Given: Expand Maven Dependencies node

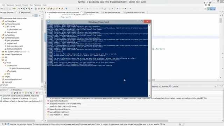Looking at the screenshot, I should [x=1, y=55].
